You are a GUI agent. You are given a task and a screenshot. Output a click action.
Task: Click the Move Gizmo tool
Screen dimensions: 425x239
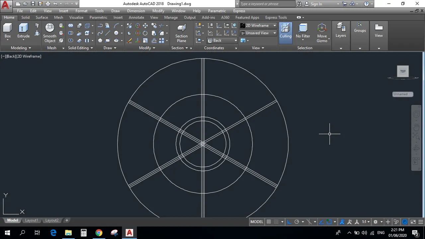(x=322, y=33)
